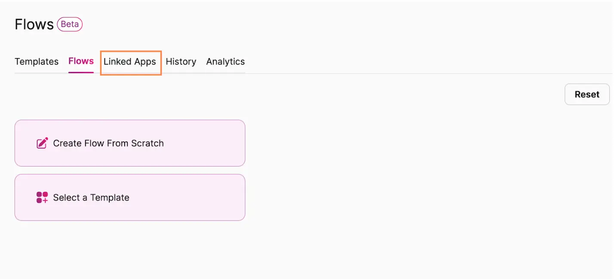616x279 pixels.
Task: Click the blank area below the template card
Action: (x=129, y=250)
